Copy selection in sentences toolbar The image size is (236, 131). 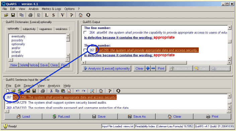(x=57, y=91)
